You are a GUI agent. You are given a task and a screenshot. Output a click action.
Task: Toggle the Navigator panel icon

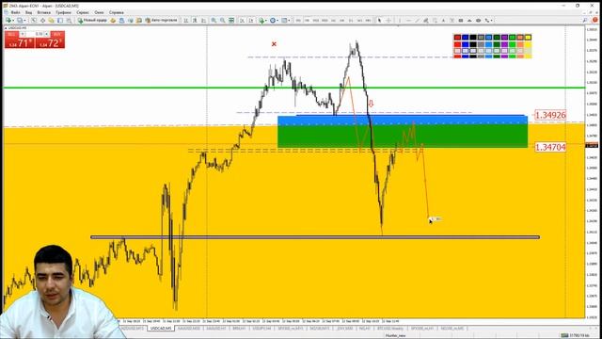[51, 20]
